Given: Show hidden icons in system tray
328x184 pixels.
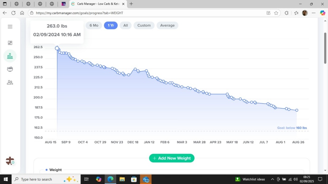Looking at the screenshot, I should 272,179.
